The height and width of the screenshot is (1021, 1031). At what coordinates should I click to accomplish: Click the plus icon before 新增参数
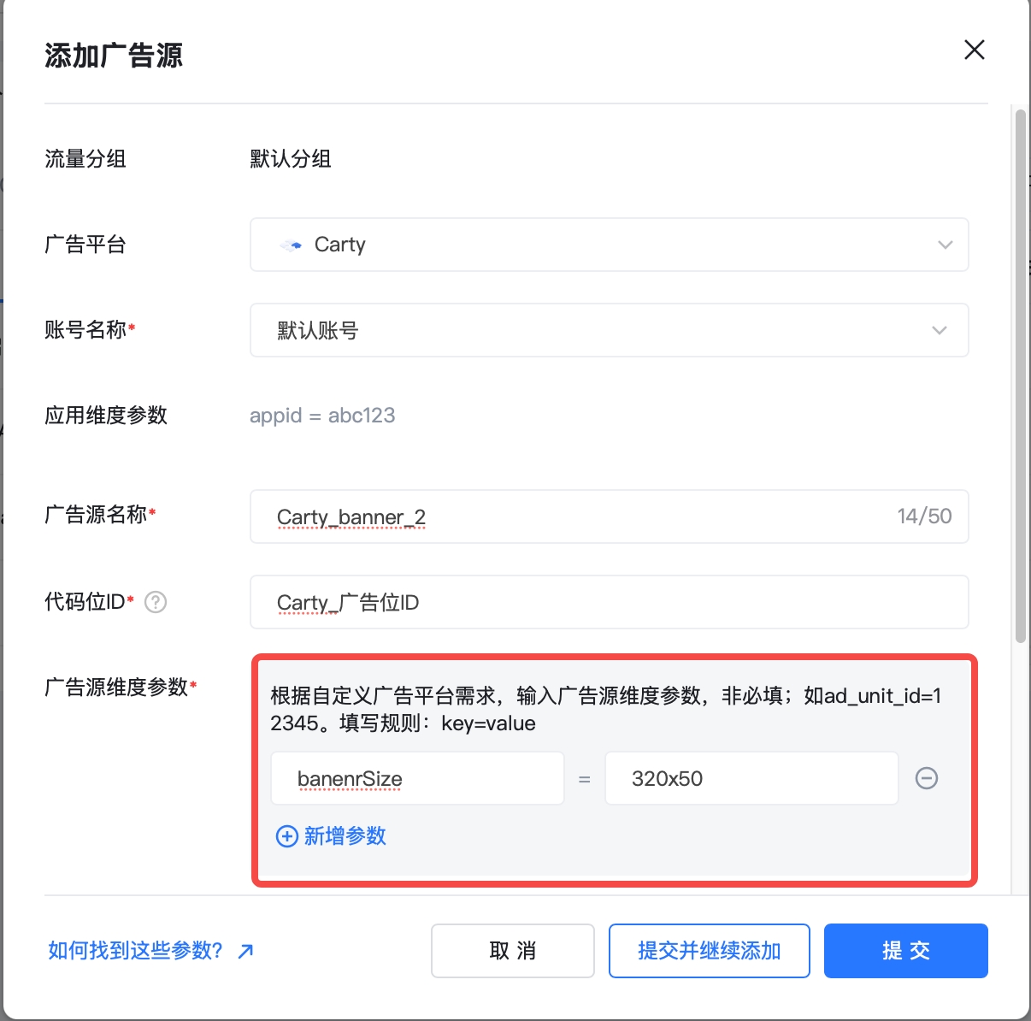(286, 836)
